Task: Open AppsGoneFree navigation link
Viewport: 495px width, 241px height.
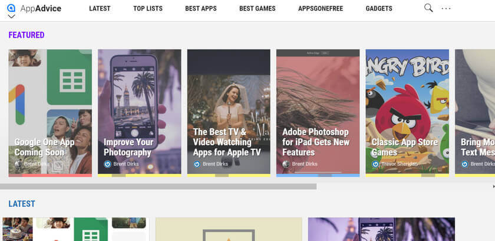Action: click(321, 8)
